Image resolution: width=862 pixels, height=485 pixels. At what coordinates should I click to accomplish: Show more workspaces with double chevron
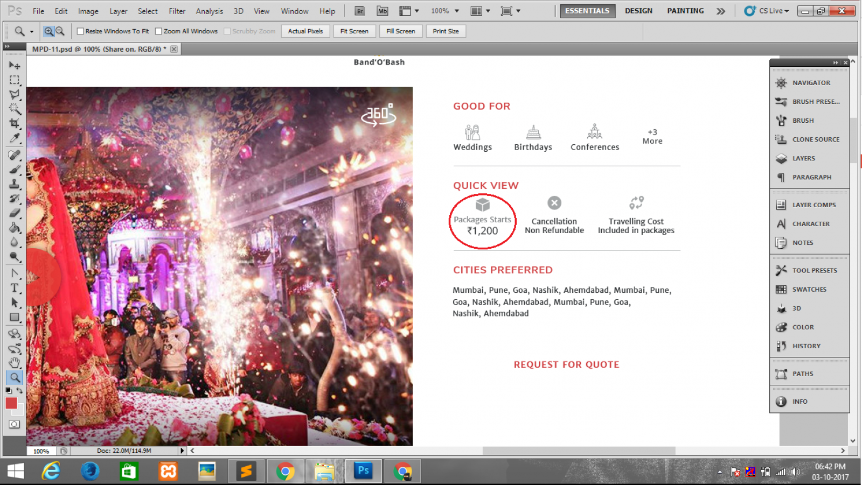point(721,11)
